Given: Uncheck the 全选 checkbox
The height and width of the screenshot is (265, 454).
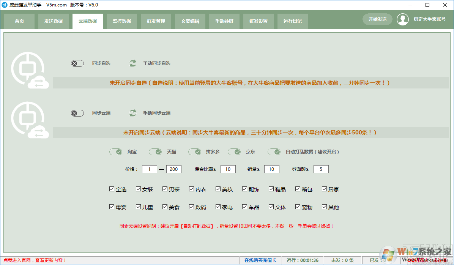Looking at the screenshot, I should (112, 188).
